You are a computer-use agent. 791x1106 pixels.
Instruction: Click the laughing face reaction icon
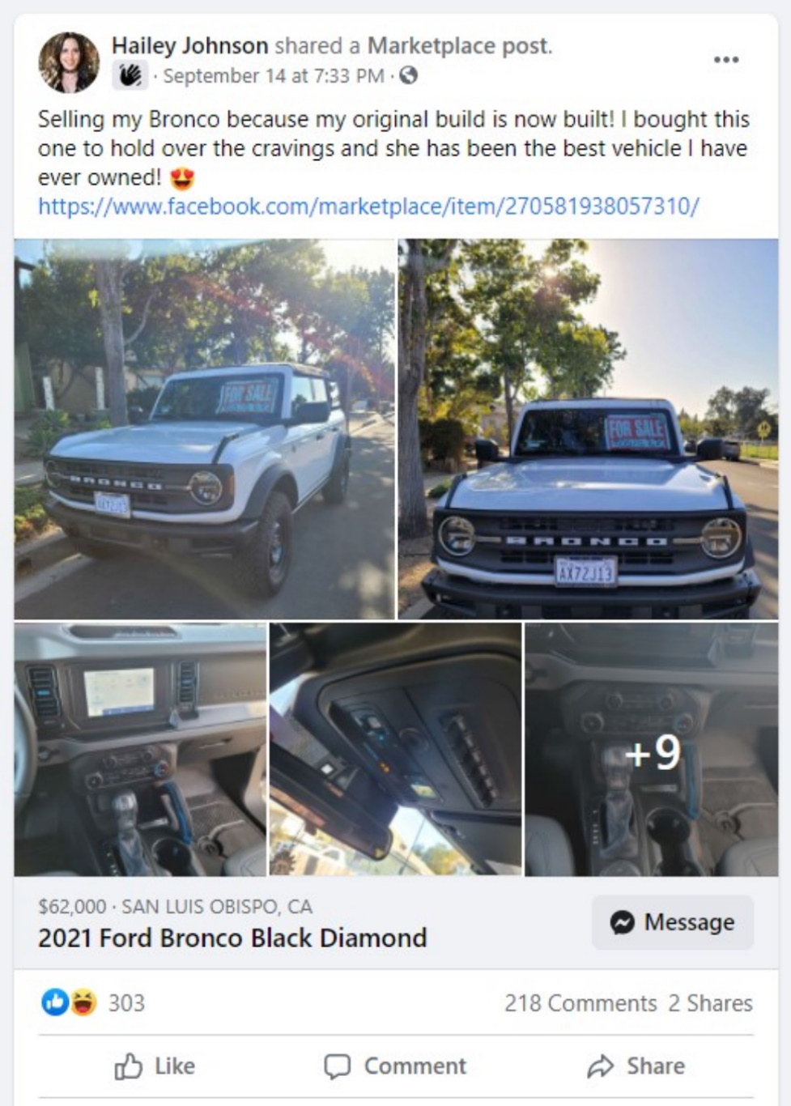83,1002
